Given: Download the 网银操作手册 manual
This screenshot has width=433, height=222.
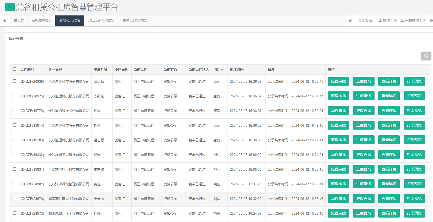Looking at the screenshot, I should coord(413,21).
